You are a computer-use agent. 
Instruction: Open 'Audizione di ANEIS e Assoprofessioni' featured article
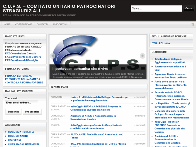pyautogui.click(x=93, y=118)
